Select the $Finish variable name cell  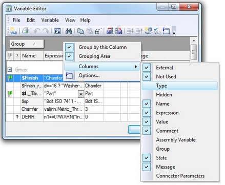tap(32, 78)
